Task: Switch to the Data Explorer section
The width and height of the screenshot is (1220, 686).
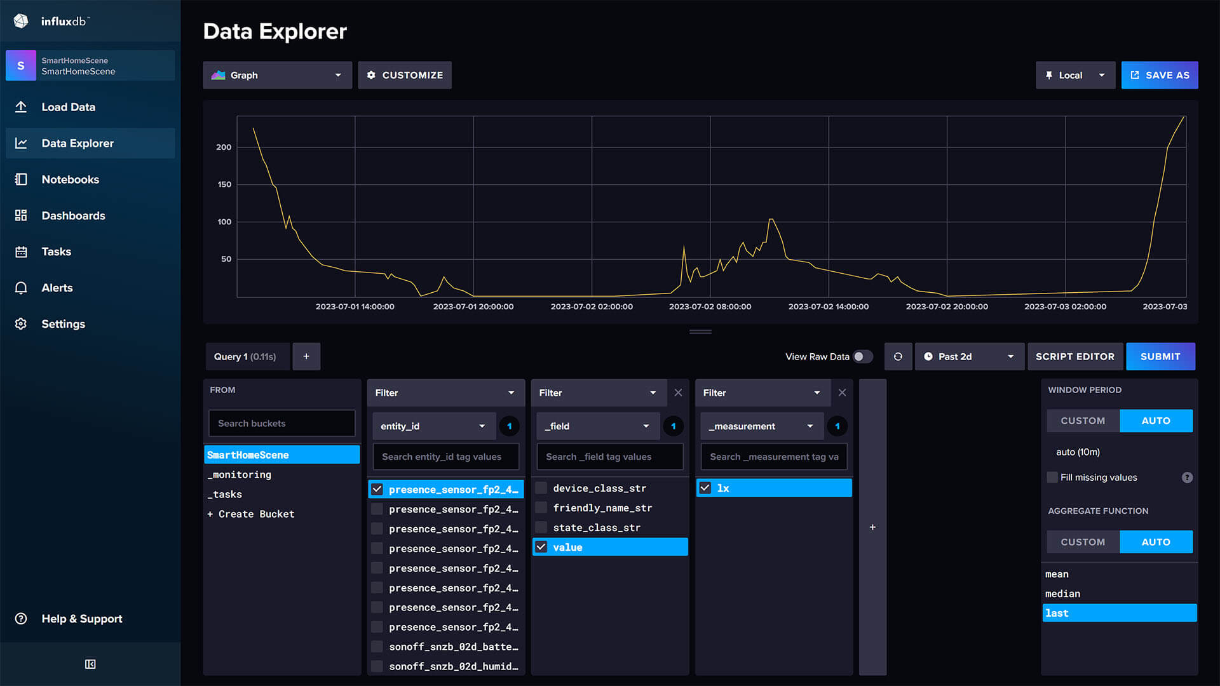Action: [x=77, y=143]
